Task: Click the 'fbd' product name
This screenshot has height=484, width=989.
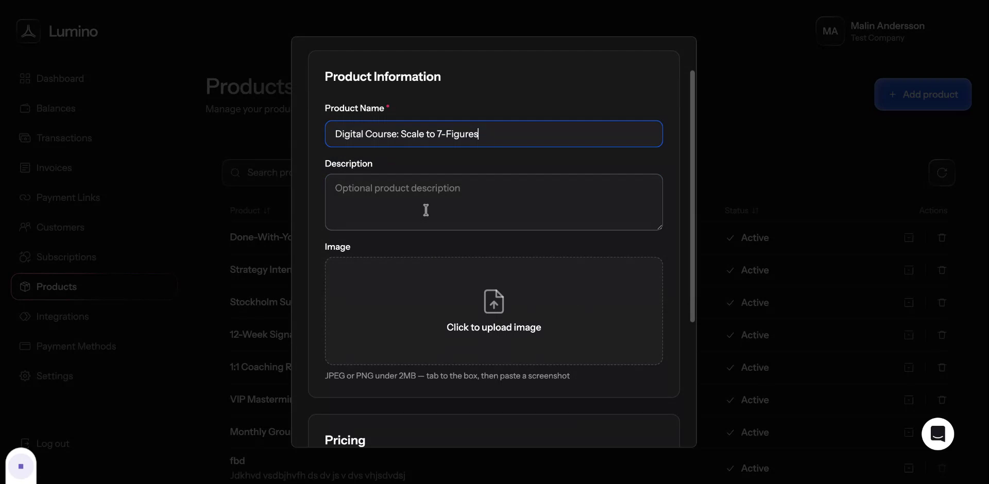Action: [x=237, y=461]
